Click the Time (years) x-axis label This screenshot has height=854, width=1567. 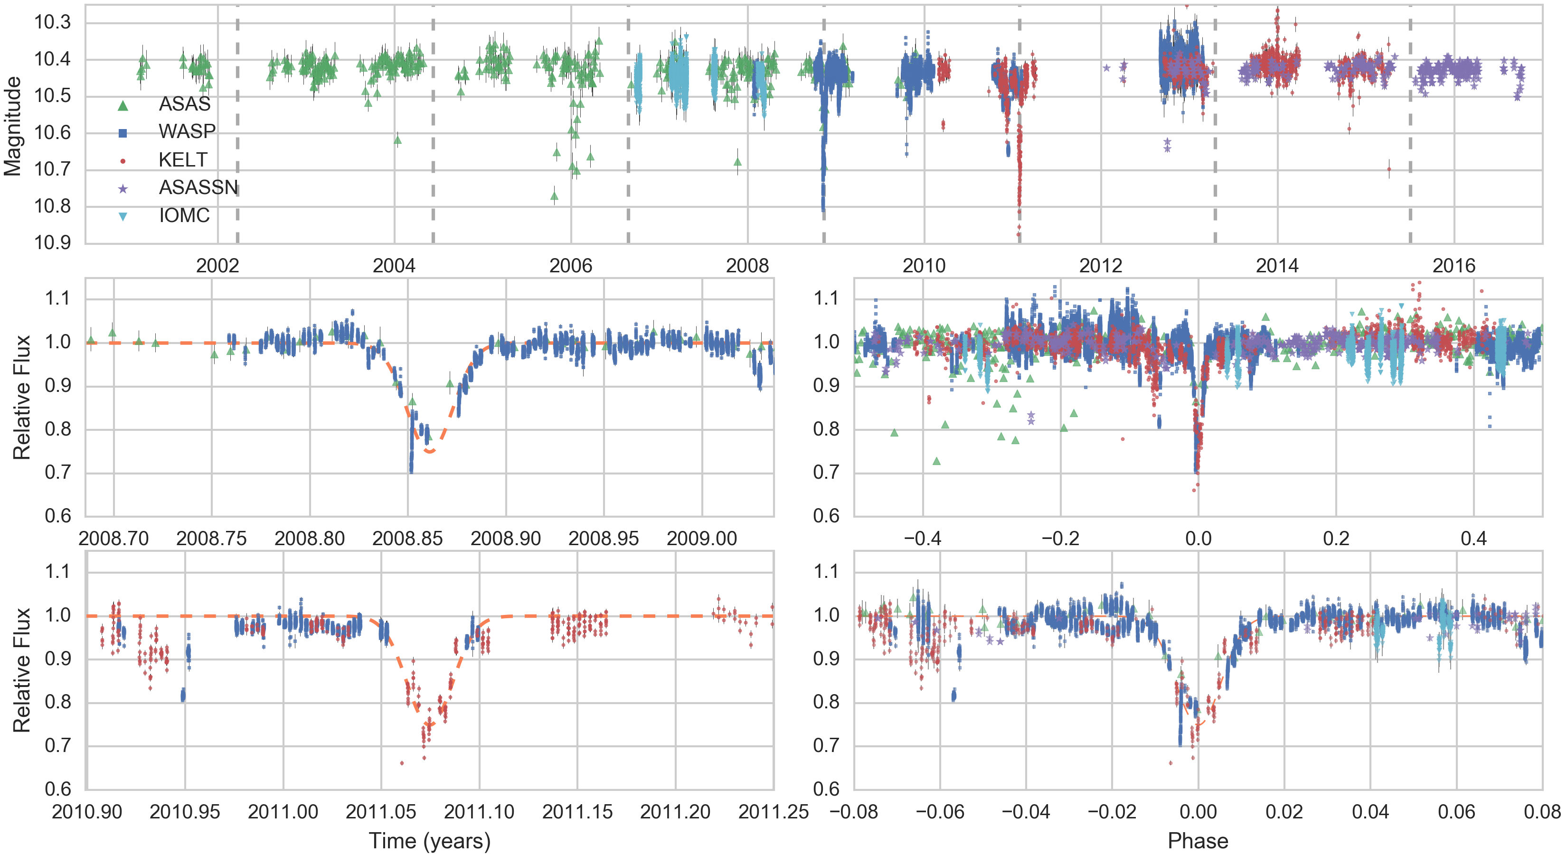click(x=429, y=841)
